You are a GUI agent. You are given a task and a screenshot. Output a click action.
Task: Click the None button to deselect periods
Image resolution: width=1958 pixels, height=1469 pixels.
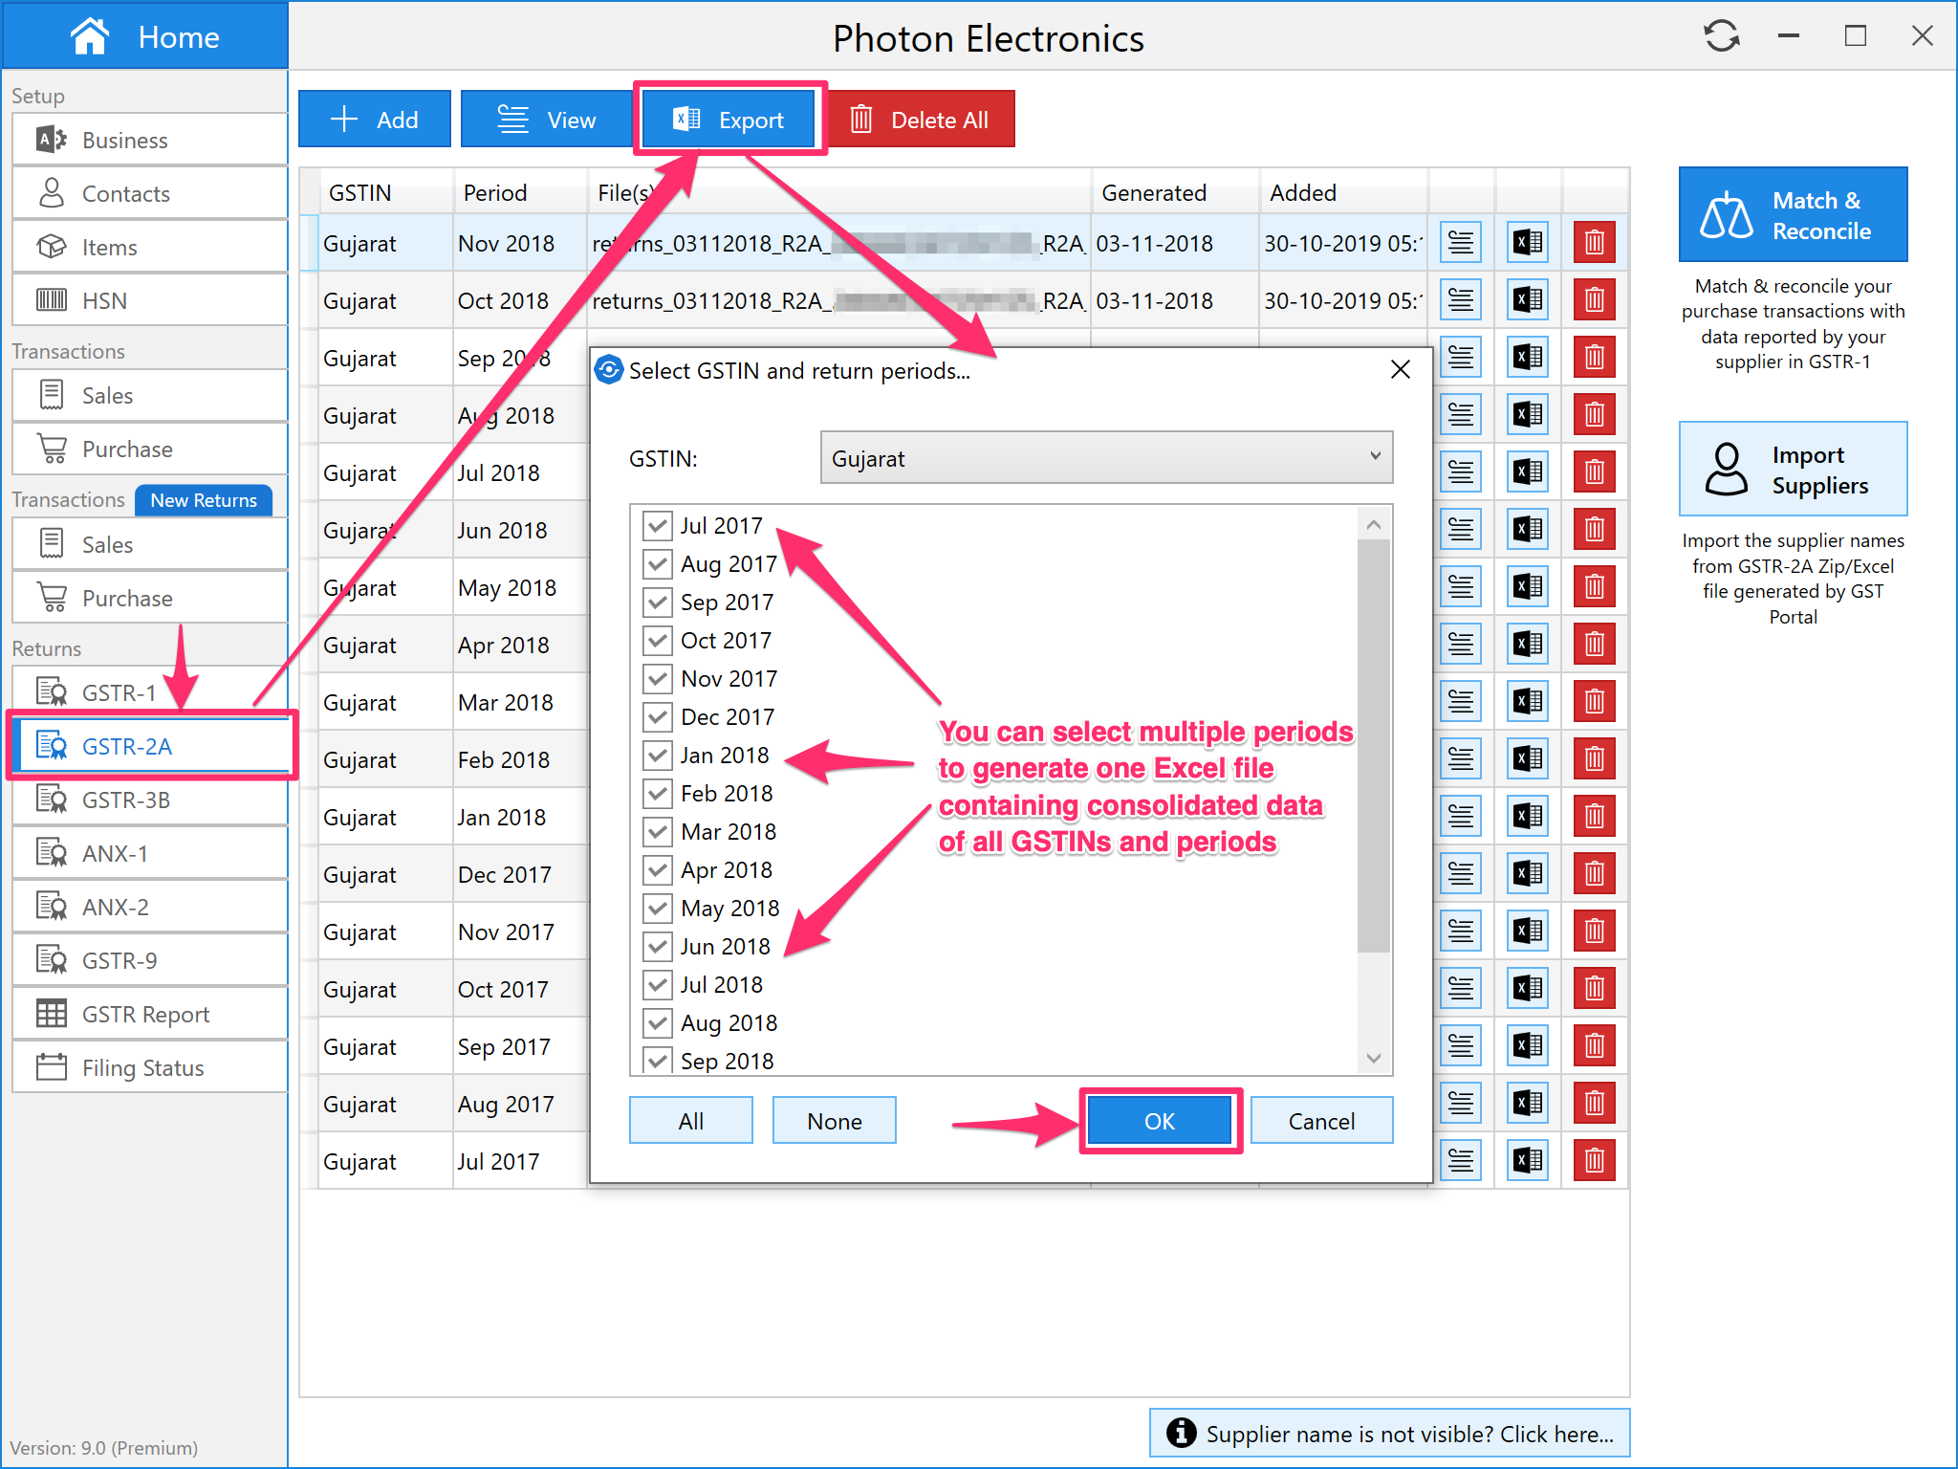coord(834,1121)
